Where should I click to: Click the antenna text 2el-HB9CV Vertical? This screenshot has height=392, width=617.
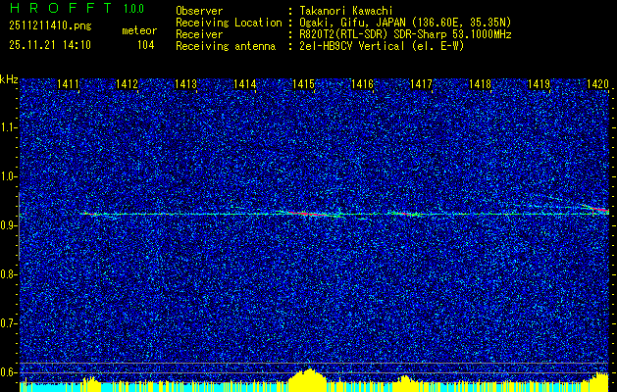click(351, 46)
